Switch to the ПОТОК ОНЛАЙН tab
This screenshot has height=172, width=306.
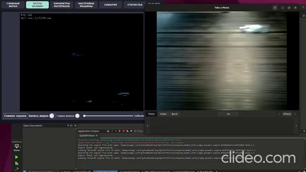(37, 5)
